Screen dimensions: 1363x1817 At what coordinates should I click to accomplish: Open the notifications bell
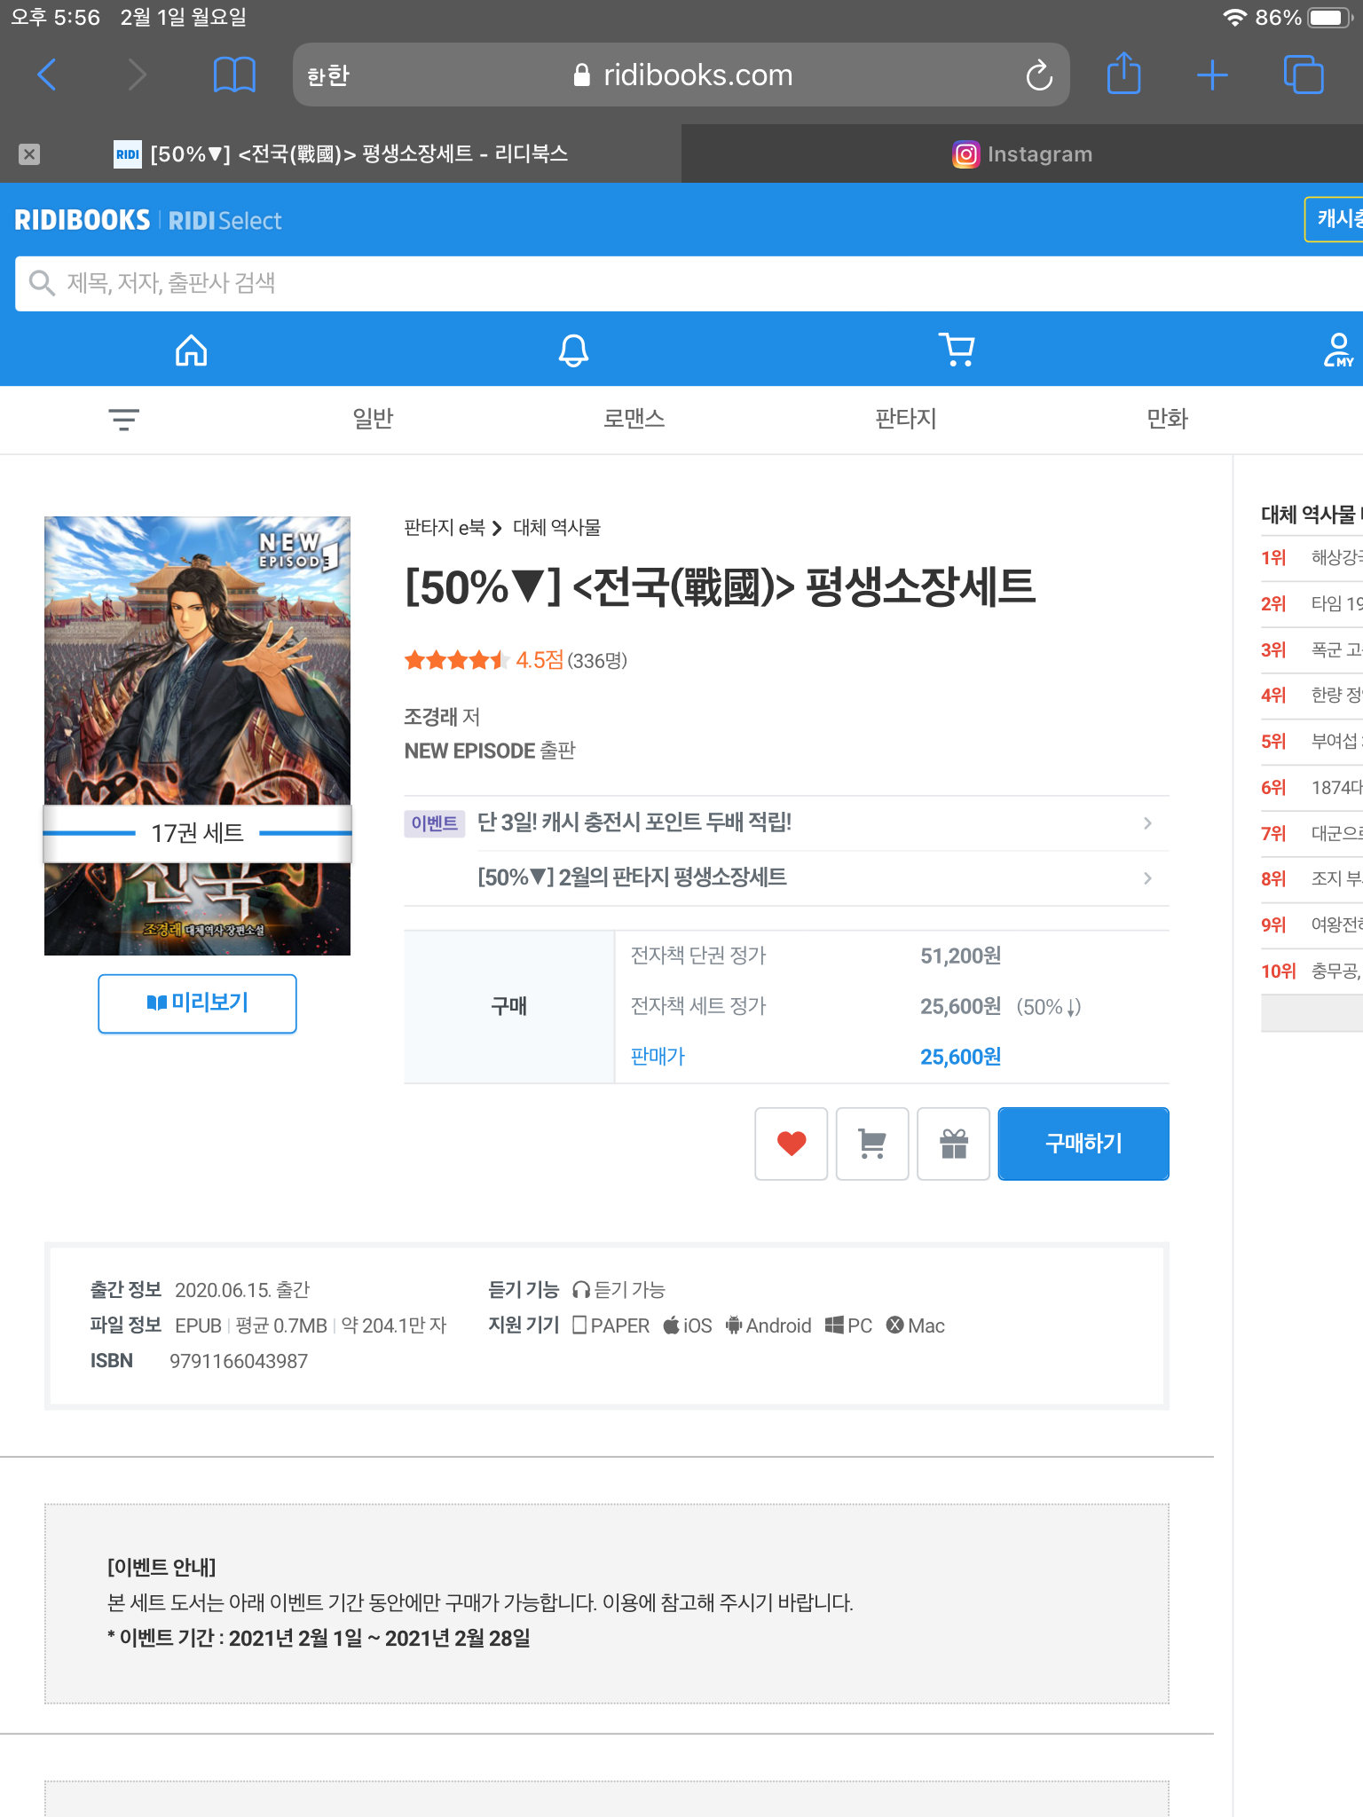[573, 350]
